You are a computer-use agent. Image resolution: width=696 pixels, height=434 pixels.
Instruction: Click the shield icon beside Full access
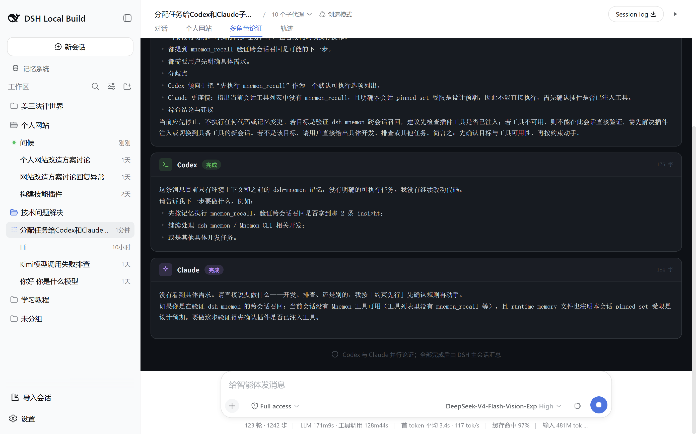tap(254, 406)
